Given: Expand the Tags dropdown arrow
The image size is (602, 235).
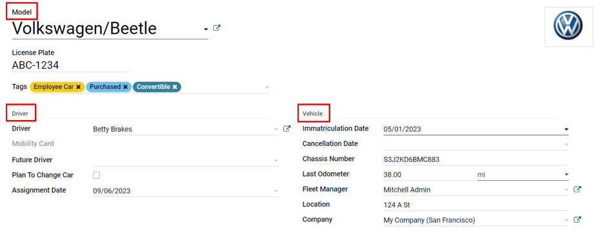Looking at the screenshot, I should pyautogui.click(x=267, y=88).
